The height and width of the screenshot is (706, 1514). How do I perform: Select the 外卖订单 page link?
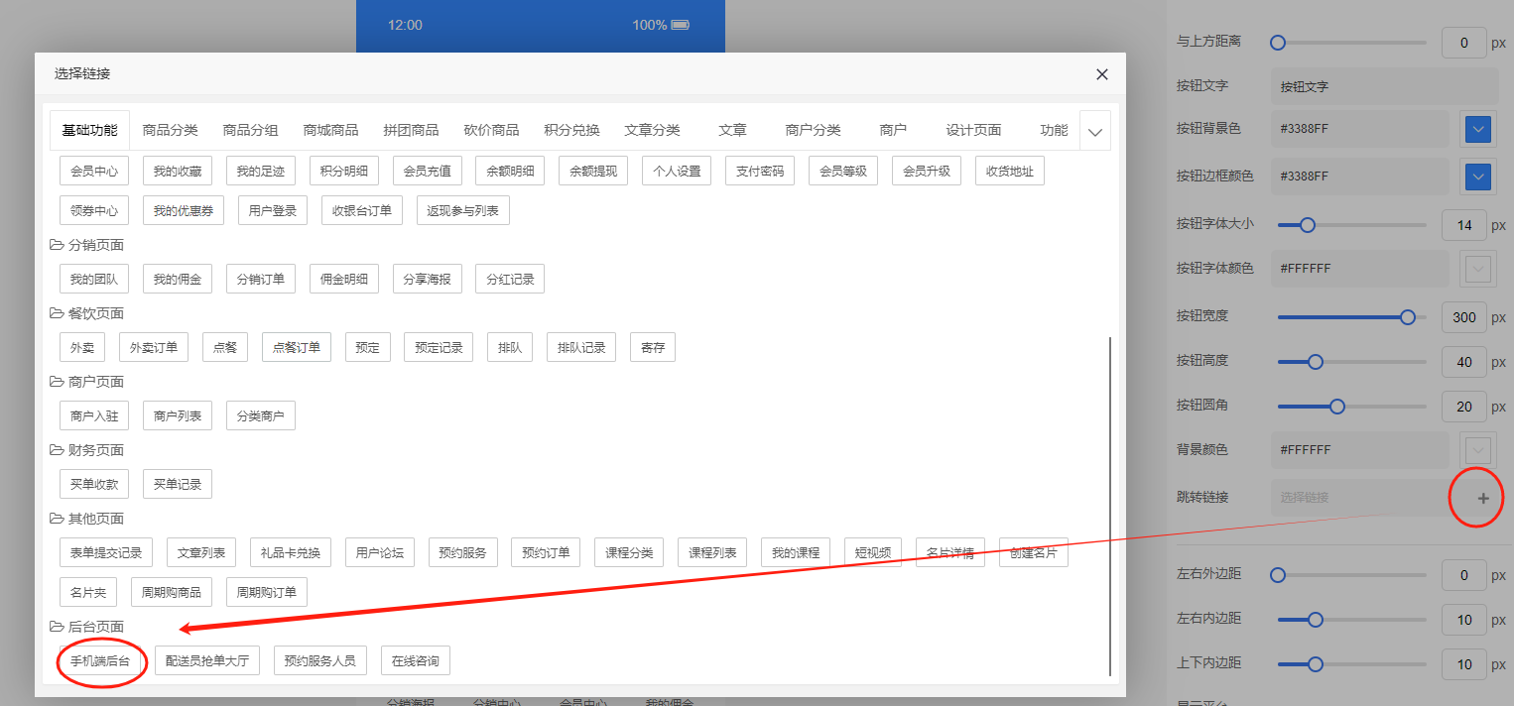154,348
